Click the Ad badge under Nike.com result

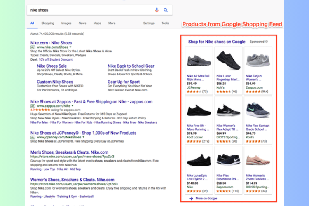tap(33, 47)
